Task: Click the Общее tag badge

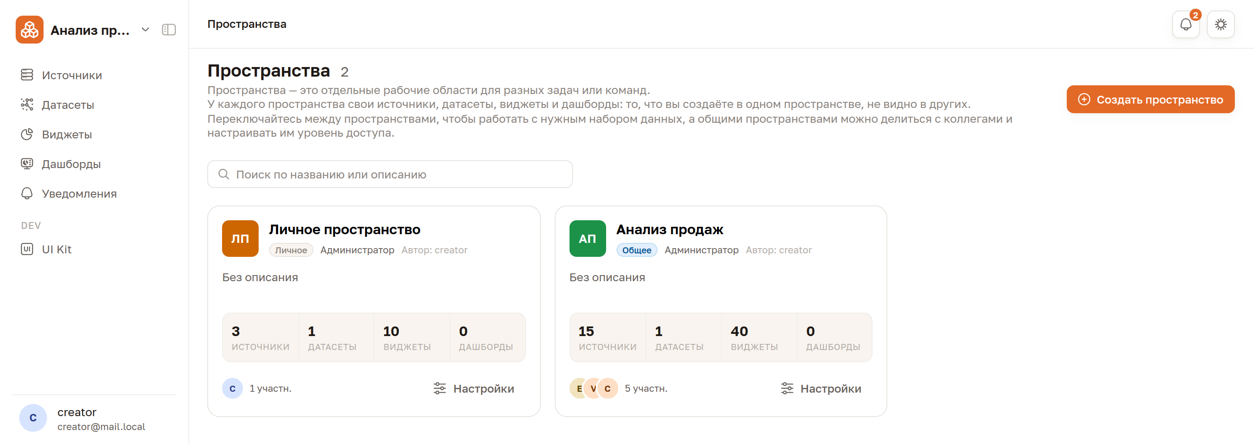Action: click(637, 250)
